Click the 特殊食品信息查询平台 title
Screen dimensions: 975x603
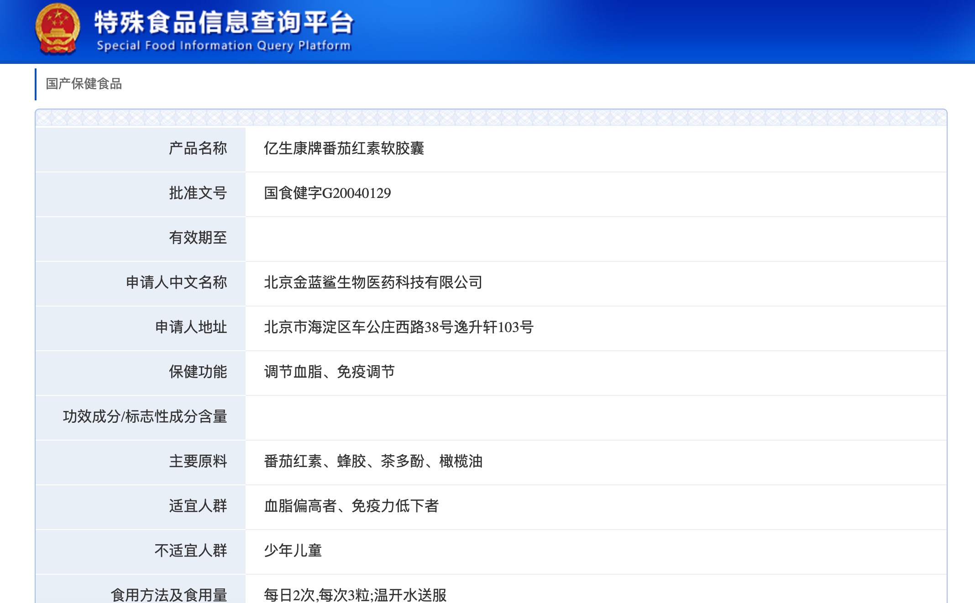[224, 22]
